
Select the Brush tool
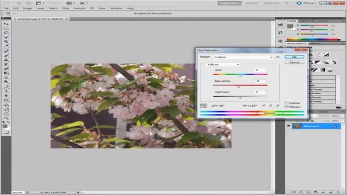point(6,55)
